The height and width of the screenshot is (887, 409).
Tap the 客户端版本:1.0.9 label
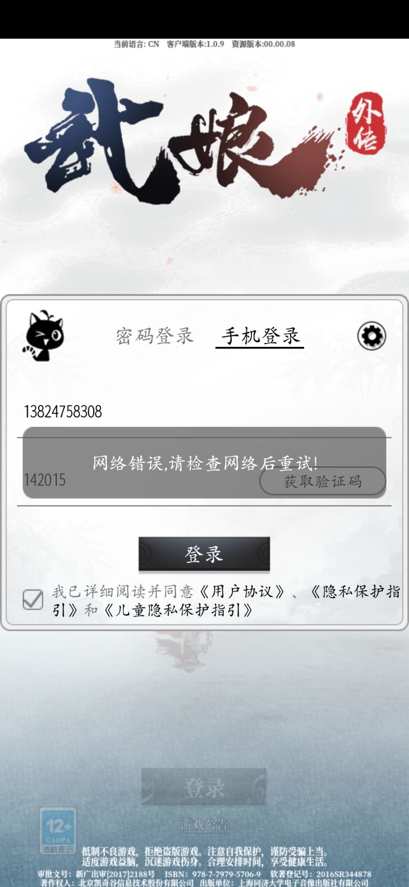pyautogui.click(x=195, y=44)
